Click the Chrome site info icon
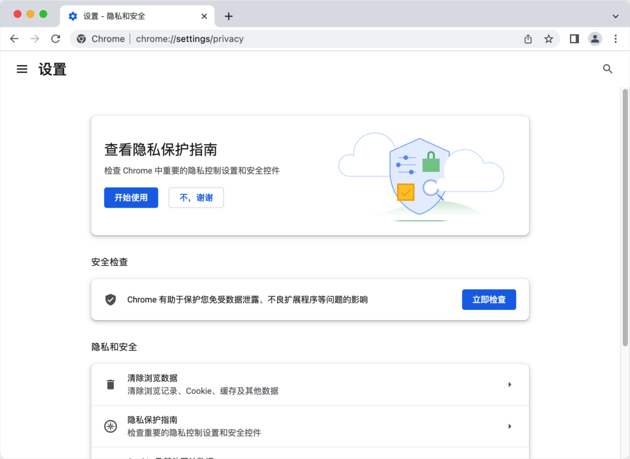 [x=82, y=39]
